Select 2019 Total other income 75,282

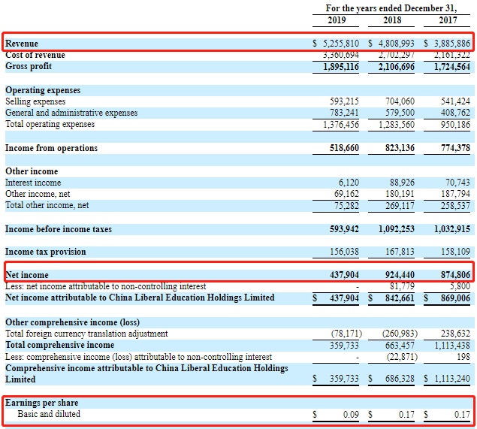point(346,206)
